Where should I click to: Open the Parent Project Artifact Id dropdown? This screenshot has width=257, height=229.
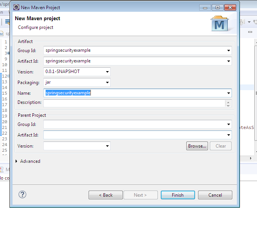pyautogui.click(x=228, y=135)
